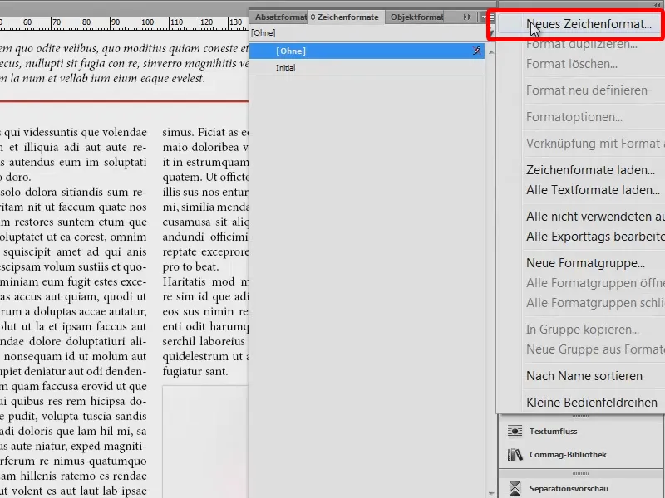Click Verknüpfung mit Format entry
Viewport: 665px width, 498px height.
[x=595, y=144]
